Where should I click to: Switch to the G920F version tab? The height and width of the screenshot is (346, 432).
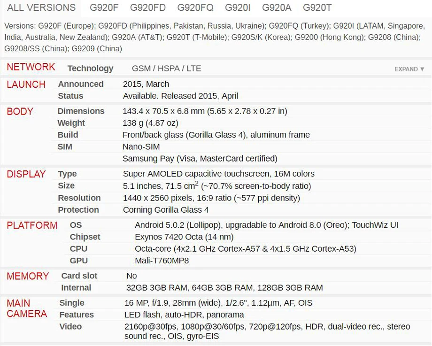[104, 8]
